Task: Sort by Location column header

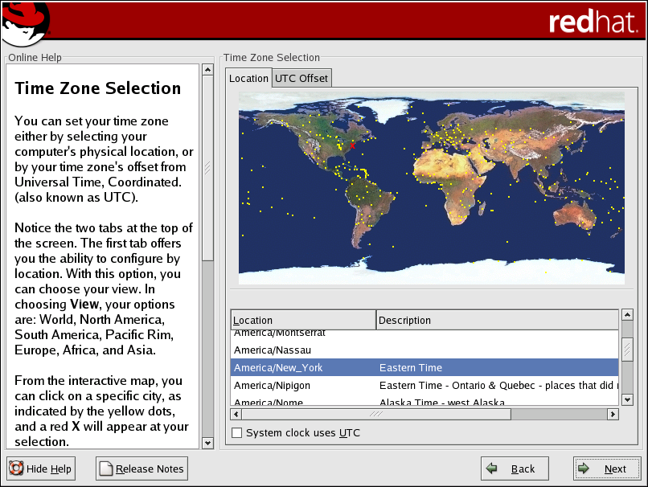Action: [303, 320]
